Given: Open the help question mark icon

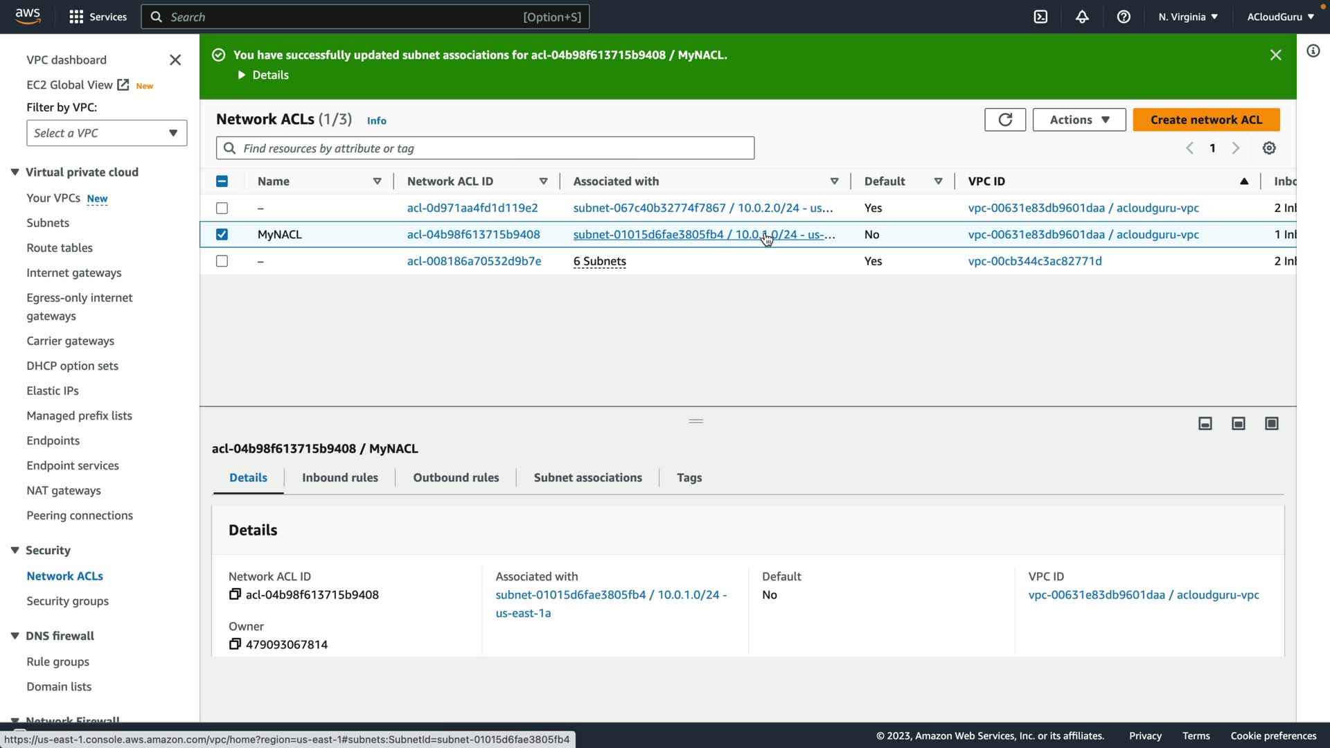Looking at the screenshot, I should [x=1124, y=17].
